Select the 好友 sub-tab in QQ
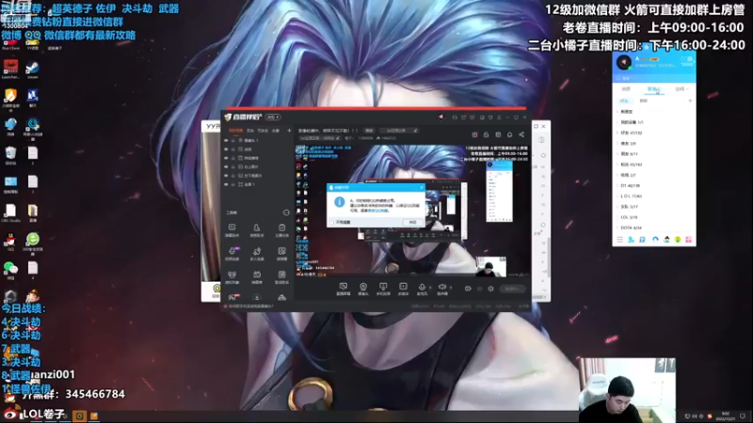The height and width of the screenshot is (423, 753). 624,101
